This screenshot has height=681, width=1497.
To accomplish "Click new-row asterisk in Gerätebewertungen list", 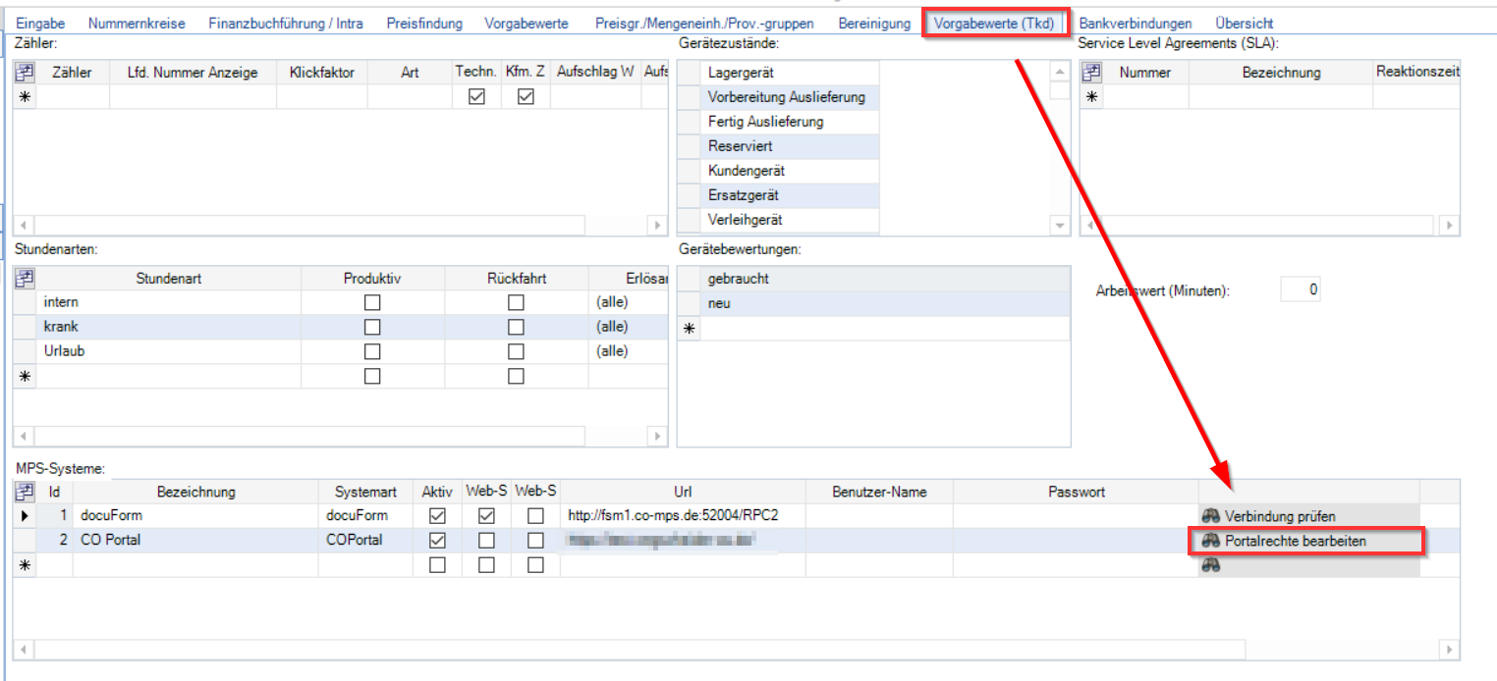I will click(690, 329).
